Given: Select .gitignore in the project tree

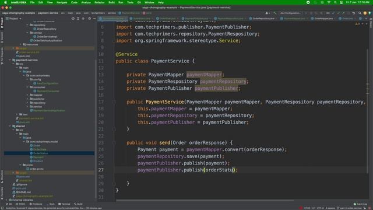Looking at the screenshot, I should [x=22, y=184].
